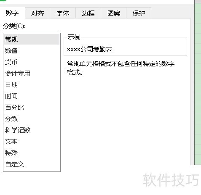This screenshot has height=195, width=201.
Task: Choose the 文本 category
Action: click(x=32, y=142)
